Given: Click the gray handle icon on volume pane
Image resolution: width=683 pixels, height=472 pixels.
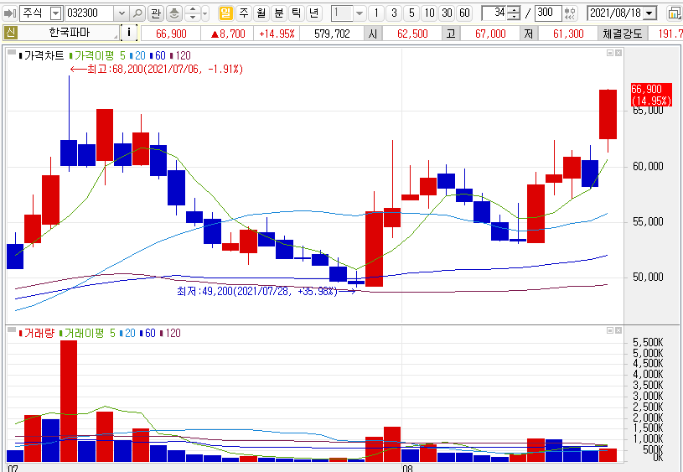Looking at the screenshot, I should (x=12, y=330).
